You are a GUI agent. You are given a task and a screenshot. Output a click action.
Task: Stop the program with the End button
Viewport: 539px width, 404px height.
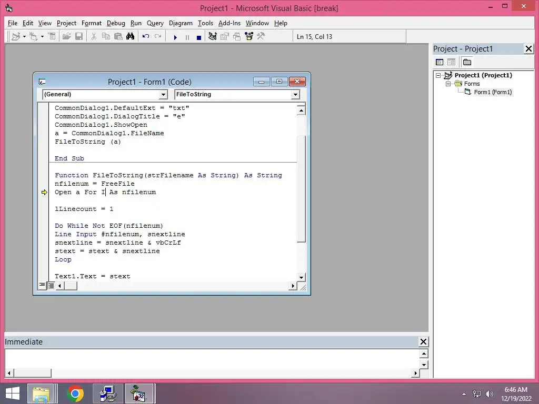point(198,37)
